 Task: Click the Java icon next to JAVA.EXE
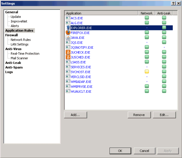click(x=68, y=37)
